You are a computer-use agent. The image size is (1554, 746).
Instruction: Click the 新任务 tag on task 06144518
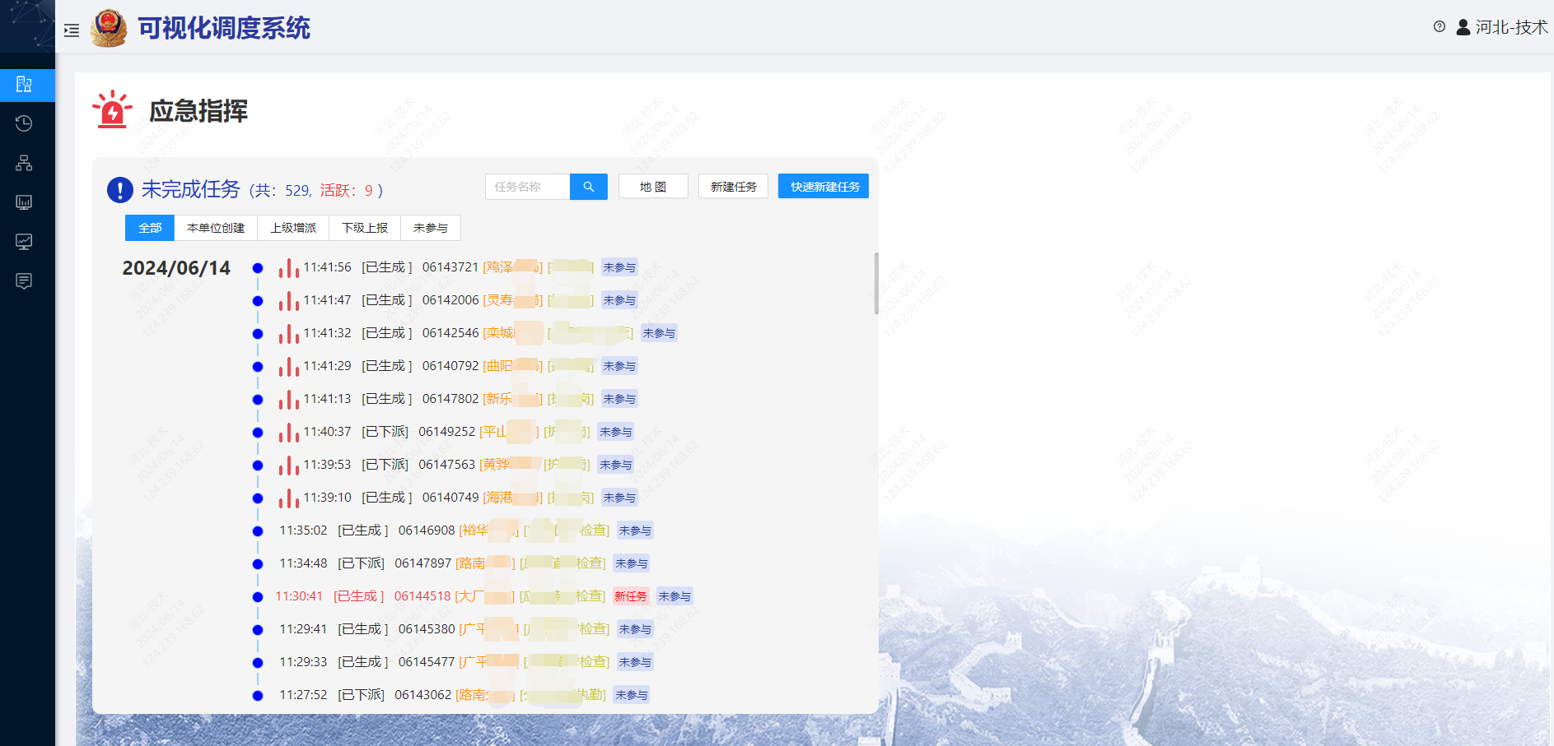tap(631, 596)
